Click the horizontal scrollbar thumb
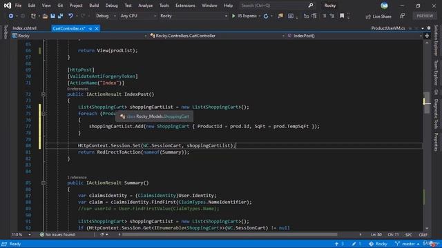This screenshot has height=248, width=442. [229, 234]
